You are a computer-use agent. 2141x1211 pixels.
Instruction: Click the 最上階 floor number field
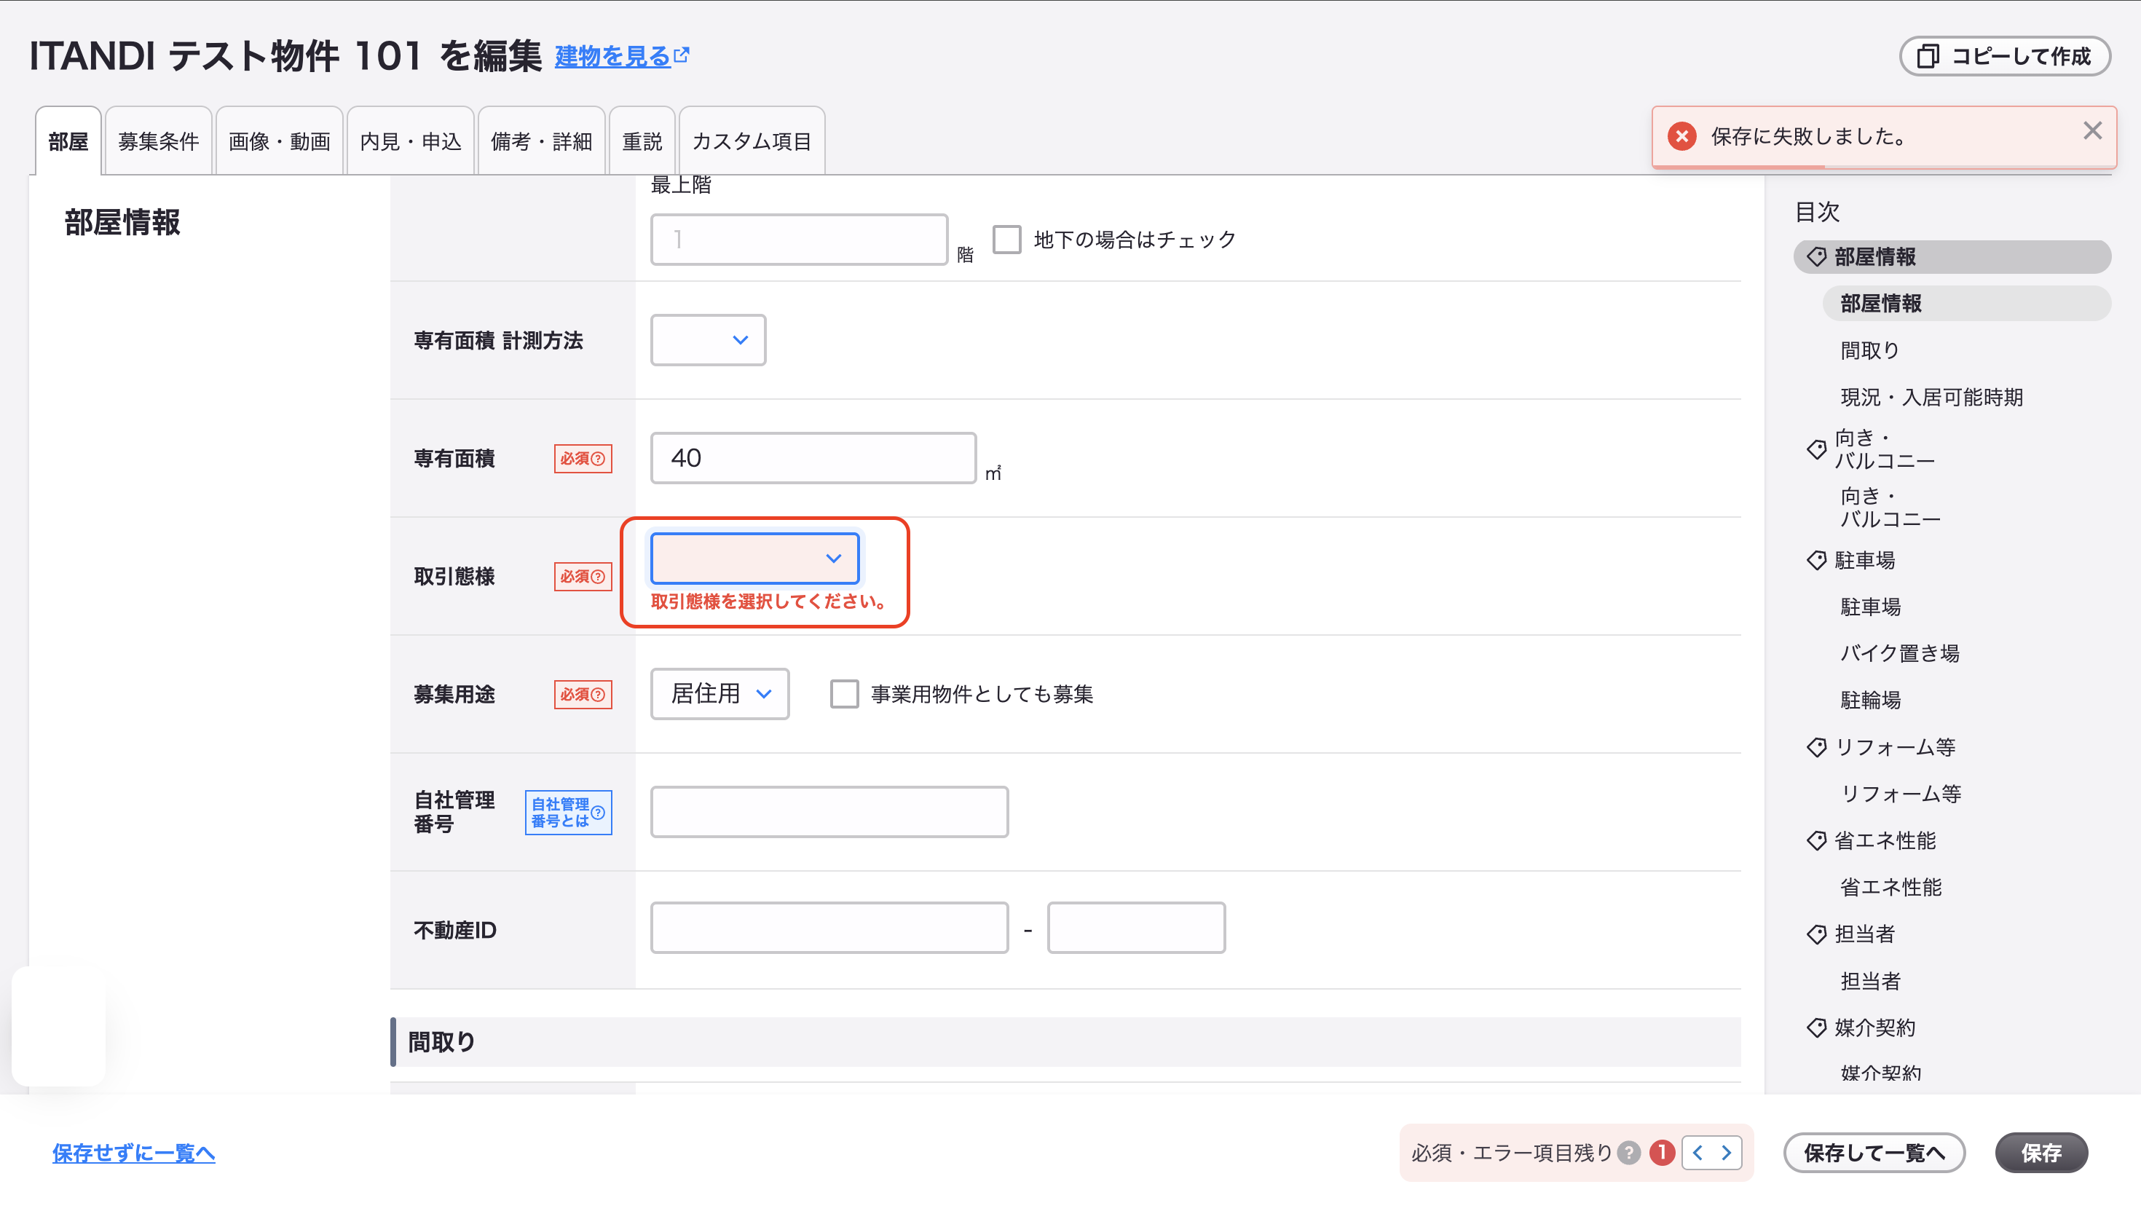[799, 240]
